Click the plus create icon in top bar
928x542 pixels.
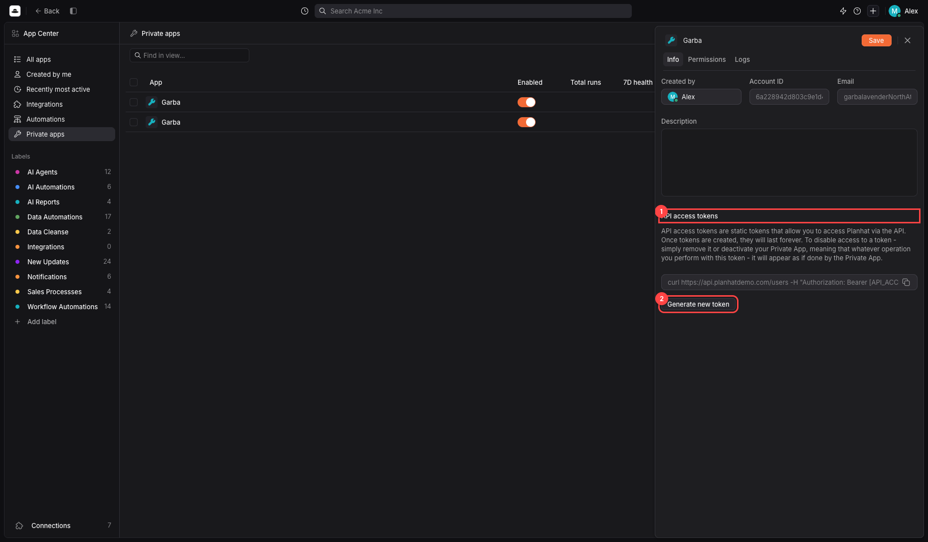pos(873,11)
